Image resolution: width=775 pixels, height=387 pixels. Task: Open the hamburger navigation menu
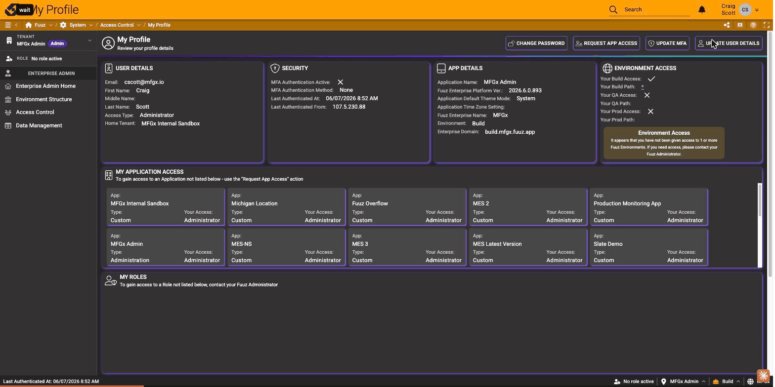click(8, 25)
